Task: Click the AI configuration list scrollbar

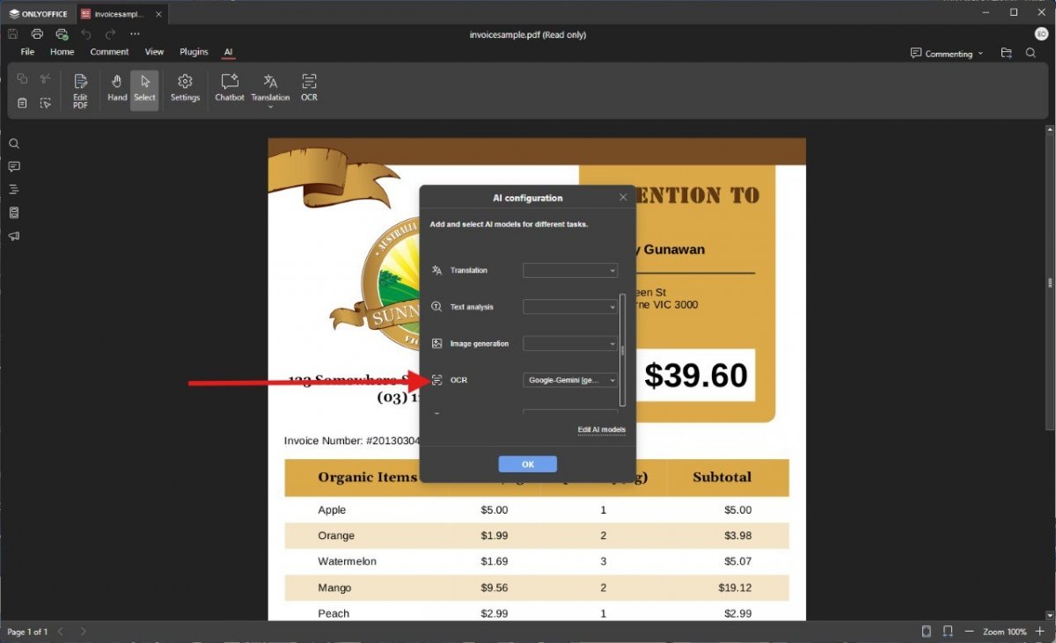Action: 623,350
